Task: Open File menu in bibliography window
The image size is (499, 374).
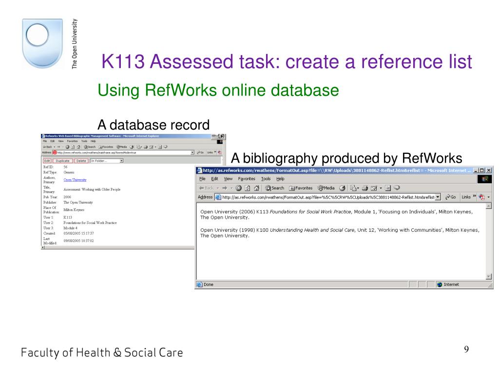Action: (x=202, y=179)
